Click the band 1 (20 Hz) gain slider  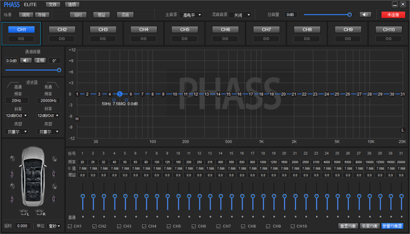(x=82, y=196)
